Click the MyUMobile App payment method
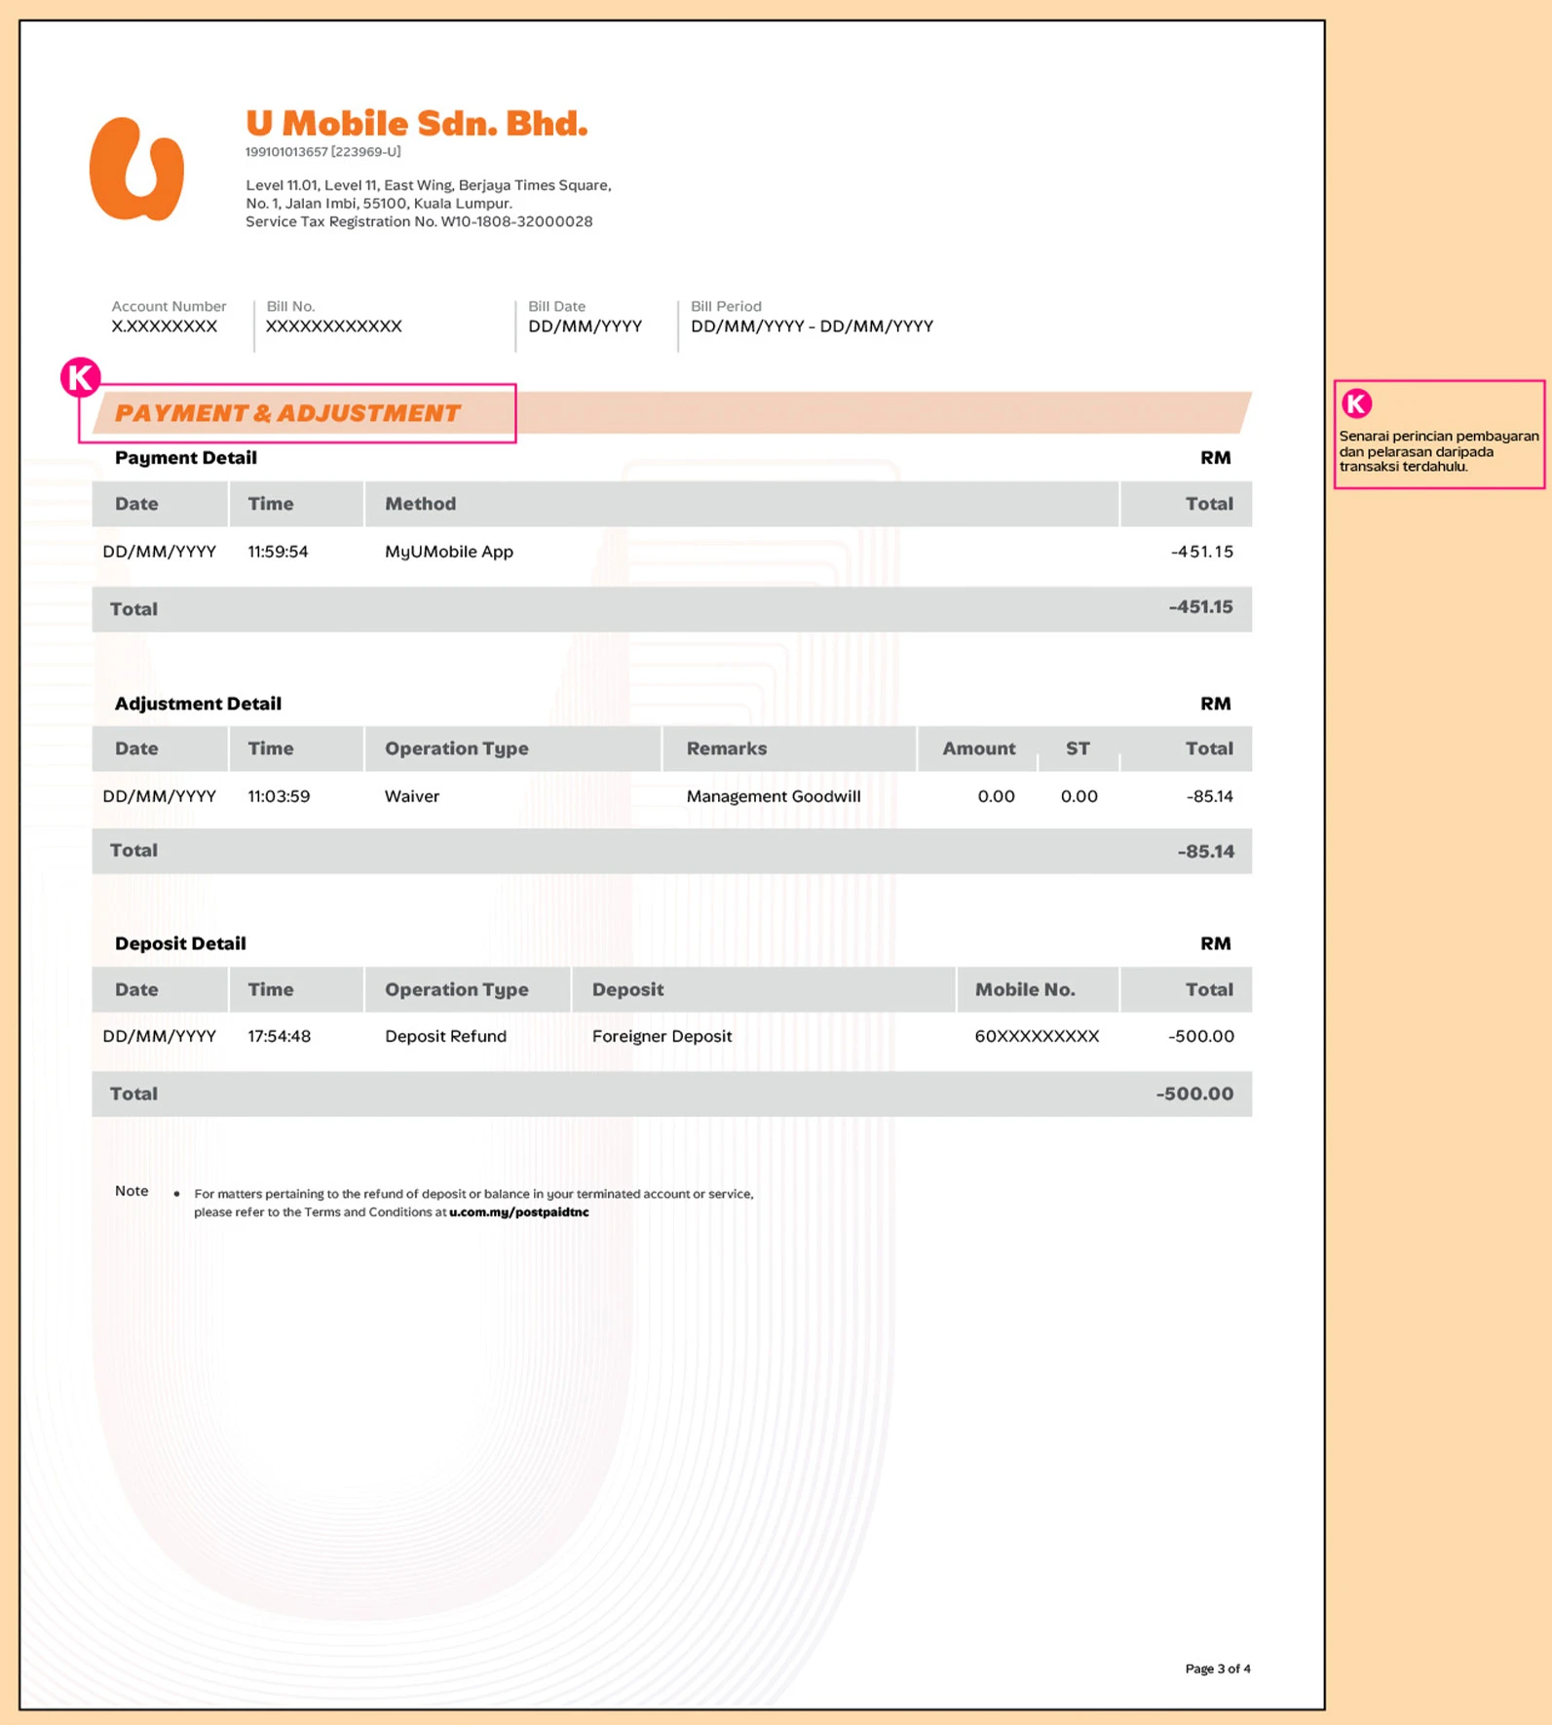1552x1725 pixels. (x=449, y=552)
